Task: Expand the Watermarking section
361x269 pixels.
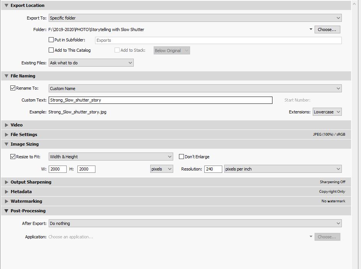Action: [x=6, y=201]
